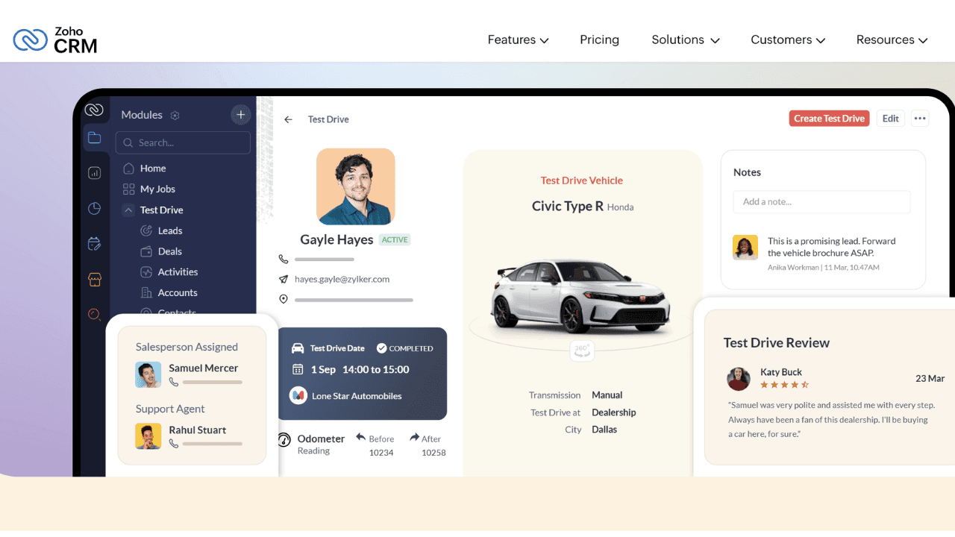Screen dimensions: 955x537
Task: Open Home in modules list
Action: (x=153, y=169)
